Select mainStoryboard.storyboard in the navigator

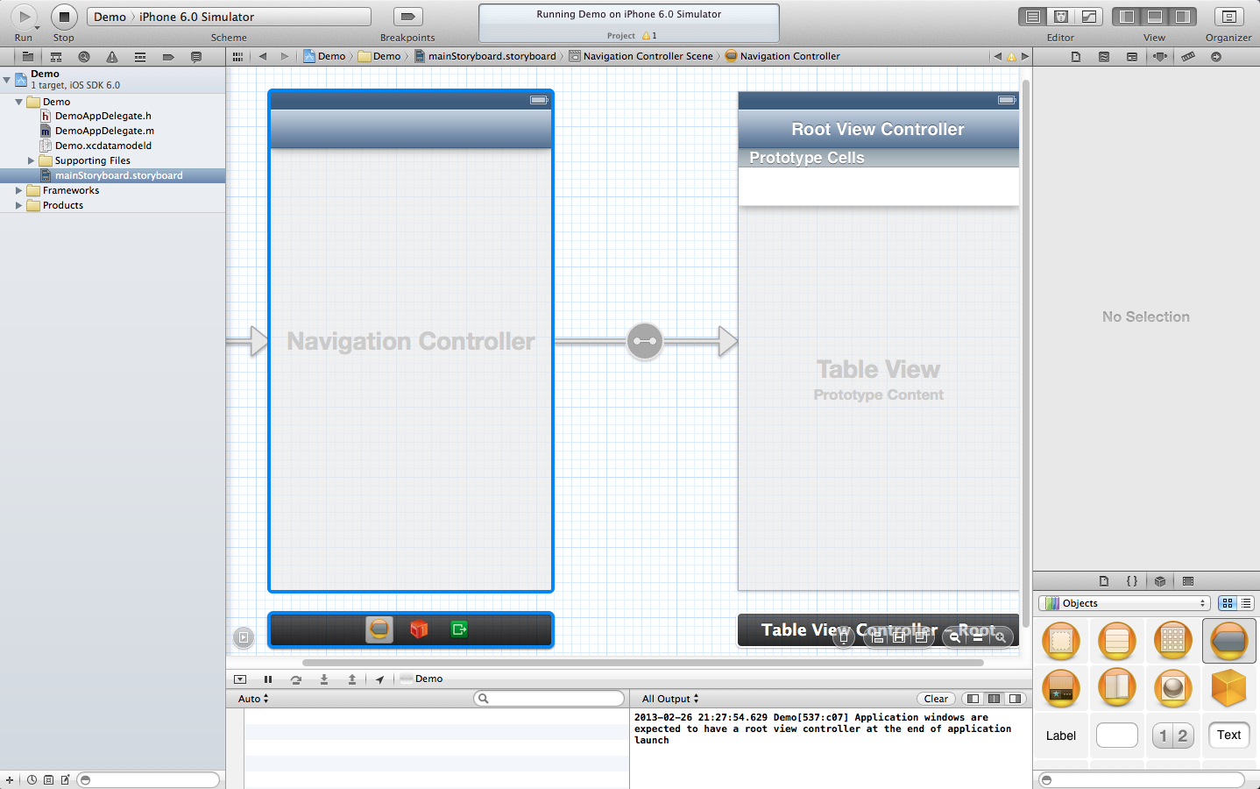[112, 175]
